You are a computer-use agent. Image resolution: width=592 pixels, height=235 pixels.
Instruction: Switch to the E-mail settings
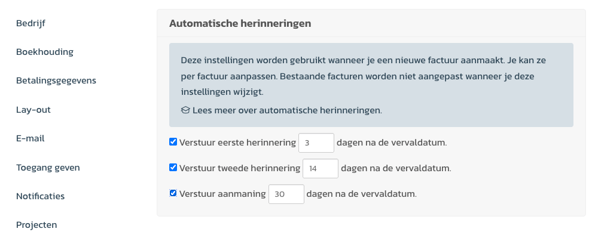(x=30, y=138)
